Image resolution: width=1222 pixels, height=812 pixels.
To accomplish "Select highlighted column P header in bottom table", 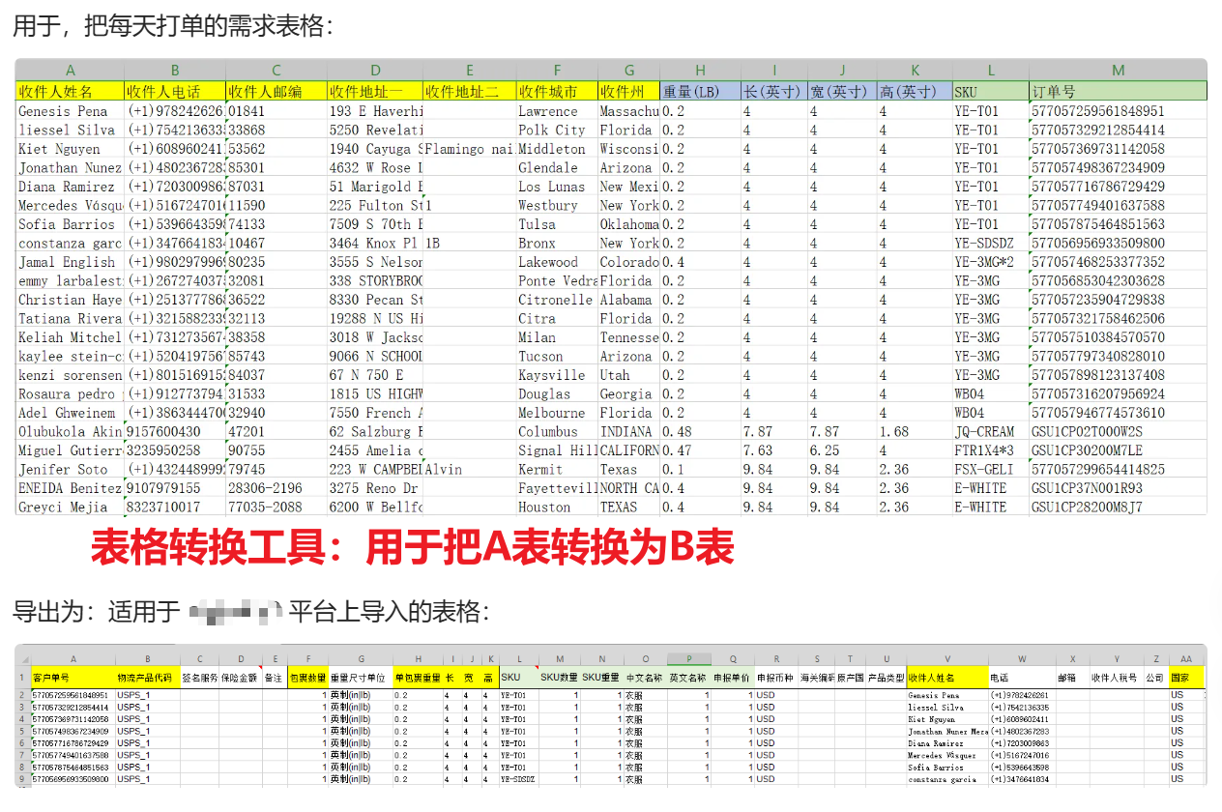I will tap(690, 658).
